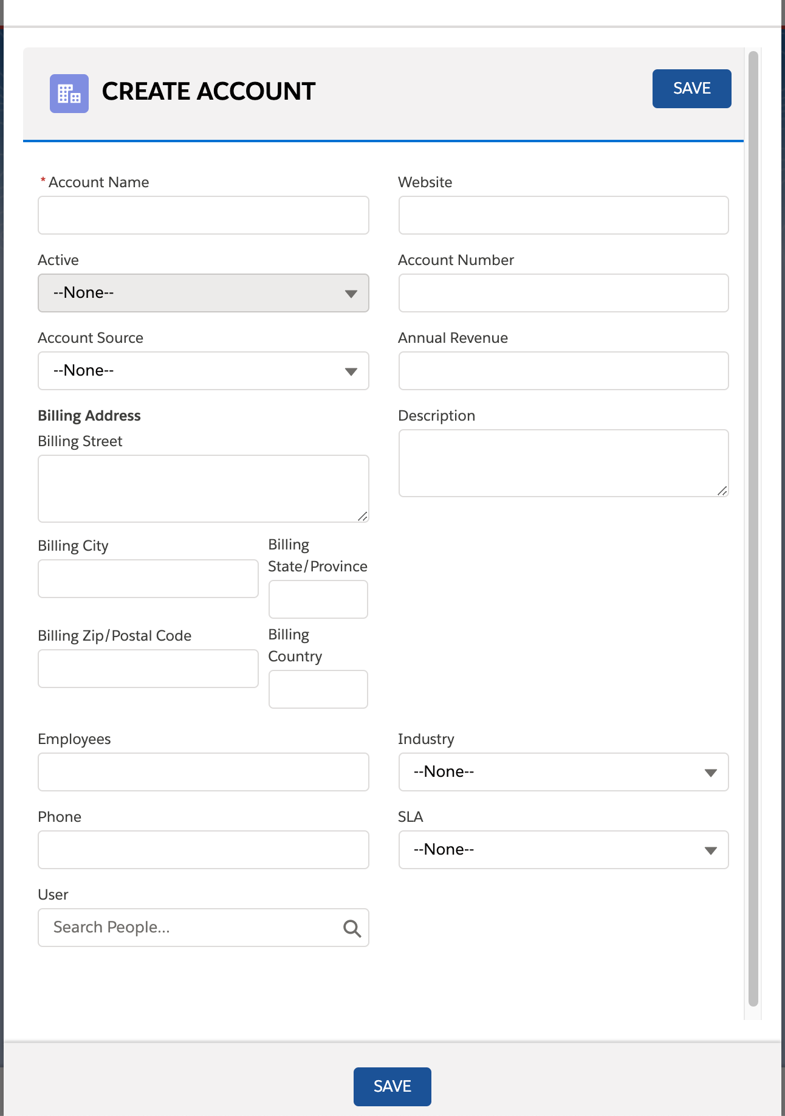Screen dimensions: 785x1116
Task: Click the Website input field
Action: coord(563,215)
